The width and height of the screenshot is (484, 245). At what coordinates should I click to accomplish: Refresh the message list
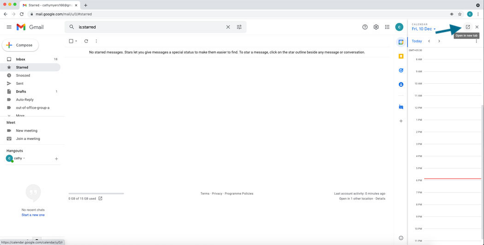tap(86, 41)
